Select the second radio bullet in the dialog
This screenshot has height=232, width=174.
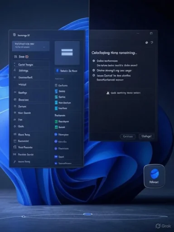pos(94,70)
